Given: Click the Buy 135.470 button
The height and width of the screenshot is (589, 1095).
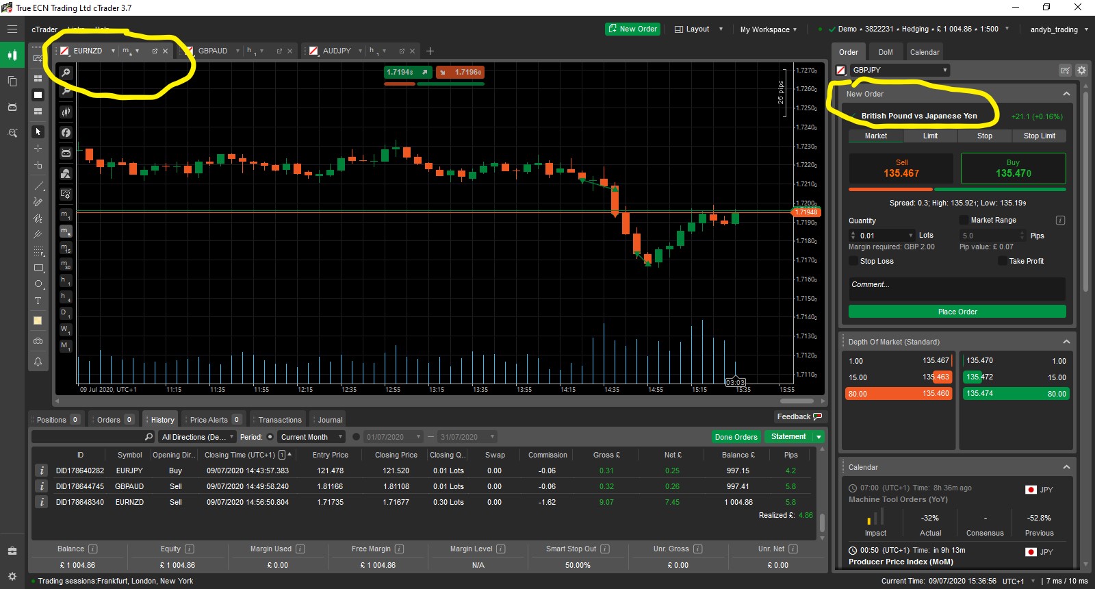Looking at the screenshot, I should 1013,168.
